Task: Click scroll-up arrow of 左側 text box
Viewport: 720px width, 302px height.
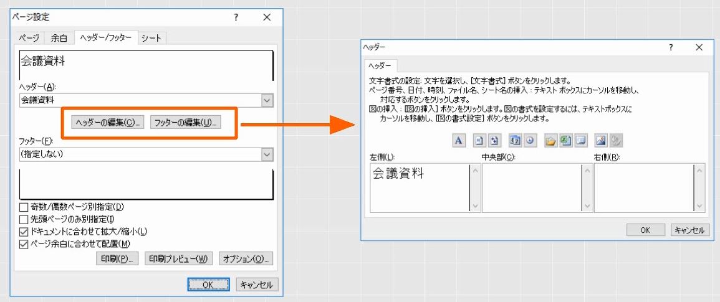Action: click(x=475, y=170)
